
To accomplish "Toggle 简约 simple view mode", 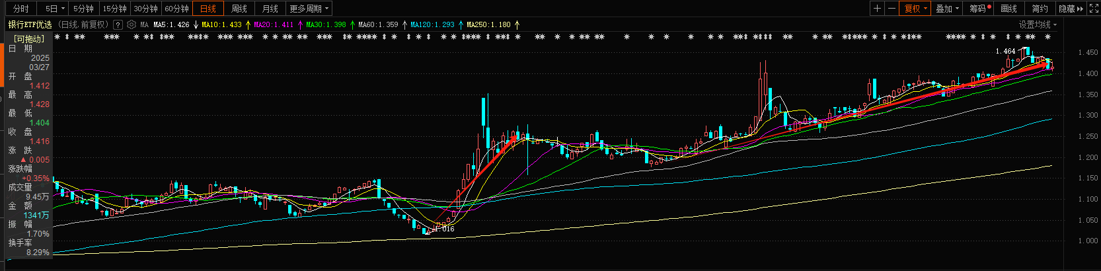I will [1040, 9].
